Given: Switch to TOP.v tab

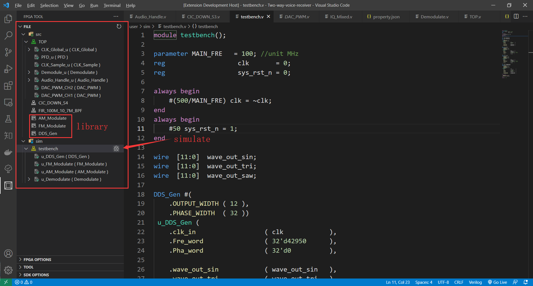Looking at the screenshot, I should (475, 17).
